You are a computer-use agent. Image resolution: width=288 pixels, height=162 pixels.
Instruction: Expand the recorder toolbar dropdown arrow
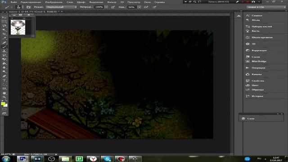point(185,2)
